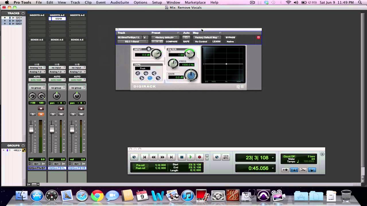
Task: Unmute the 02GmThrS1 track
Action: click(41, 114)
